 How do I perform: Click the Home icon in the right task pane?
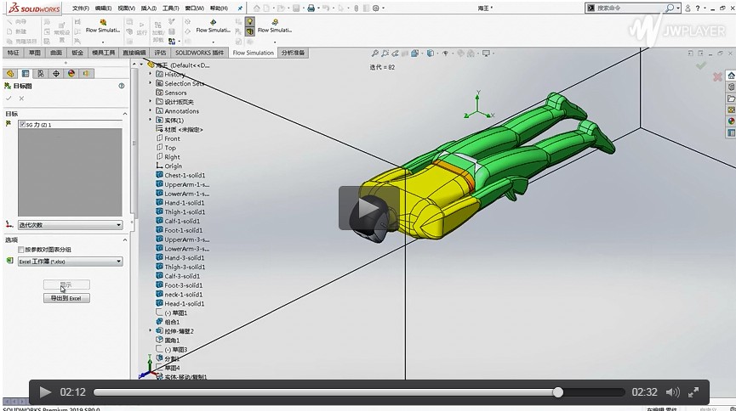pos(731,76)
